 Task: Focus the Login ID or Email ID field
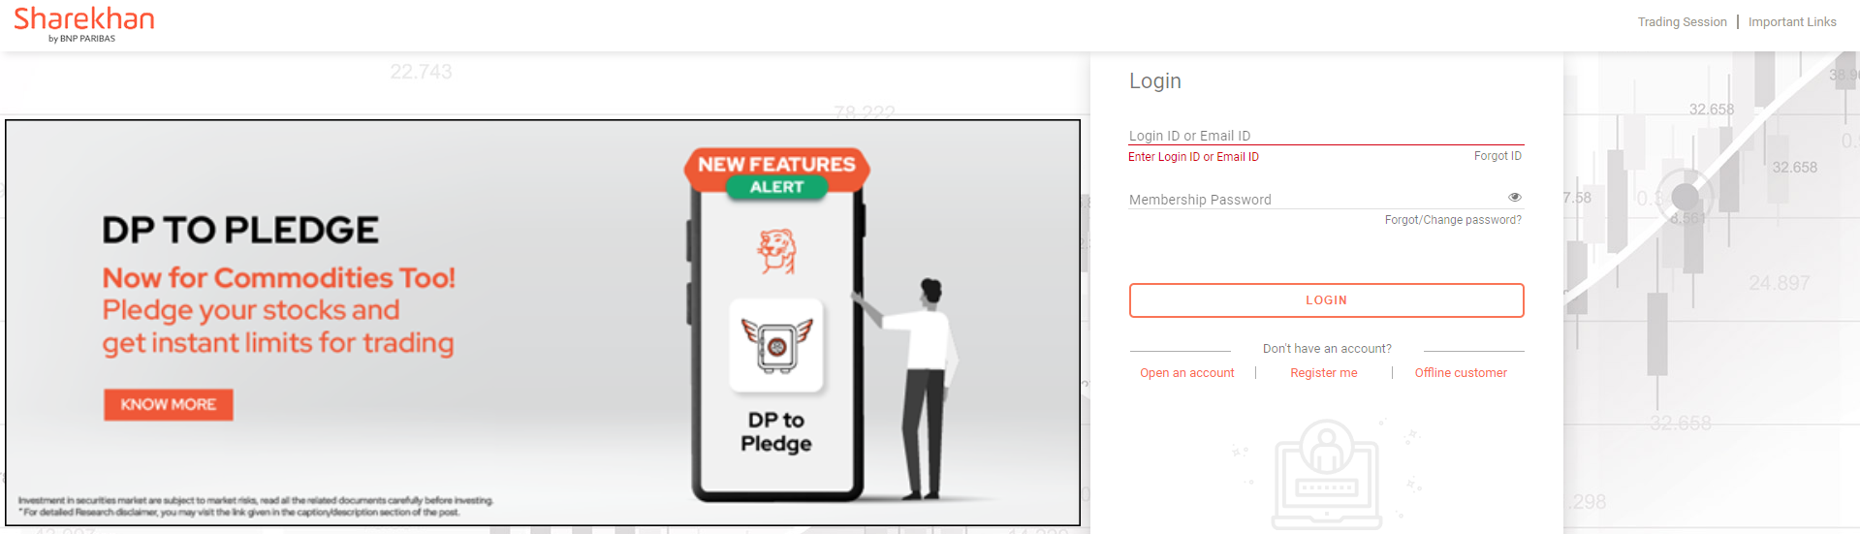(x=1326, y=136)
